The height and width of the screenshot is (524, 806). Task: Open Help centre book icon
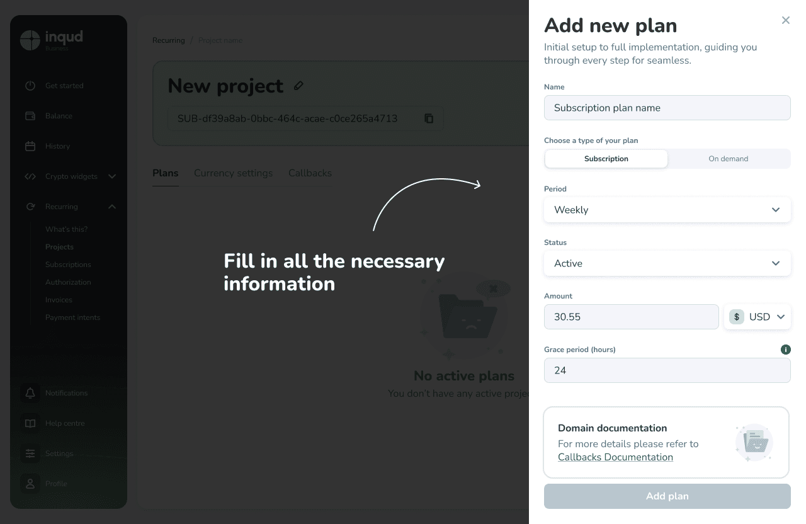[30, 423]
